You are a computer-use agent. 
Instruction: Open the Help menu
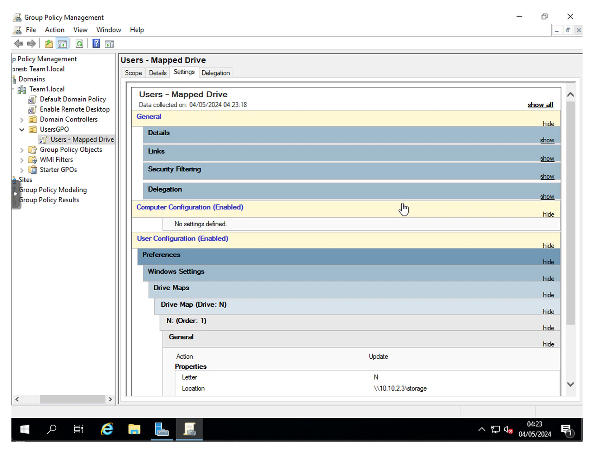pyautogui.click(x=137, y=30)
